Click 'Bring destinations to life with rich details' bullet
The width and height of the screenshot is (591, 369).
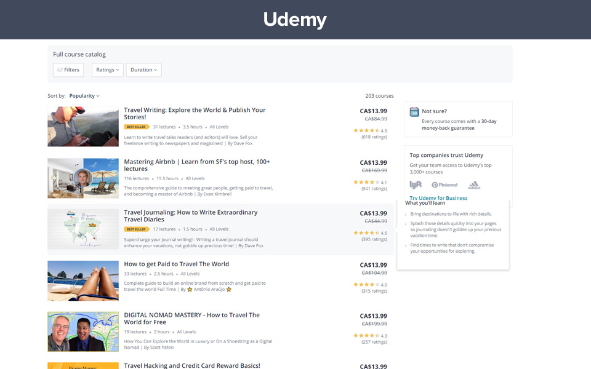pos(451,214)
